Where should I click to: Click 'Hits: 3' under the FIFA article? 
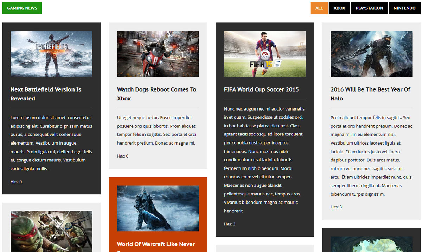point(230,224)
